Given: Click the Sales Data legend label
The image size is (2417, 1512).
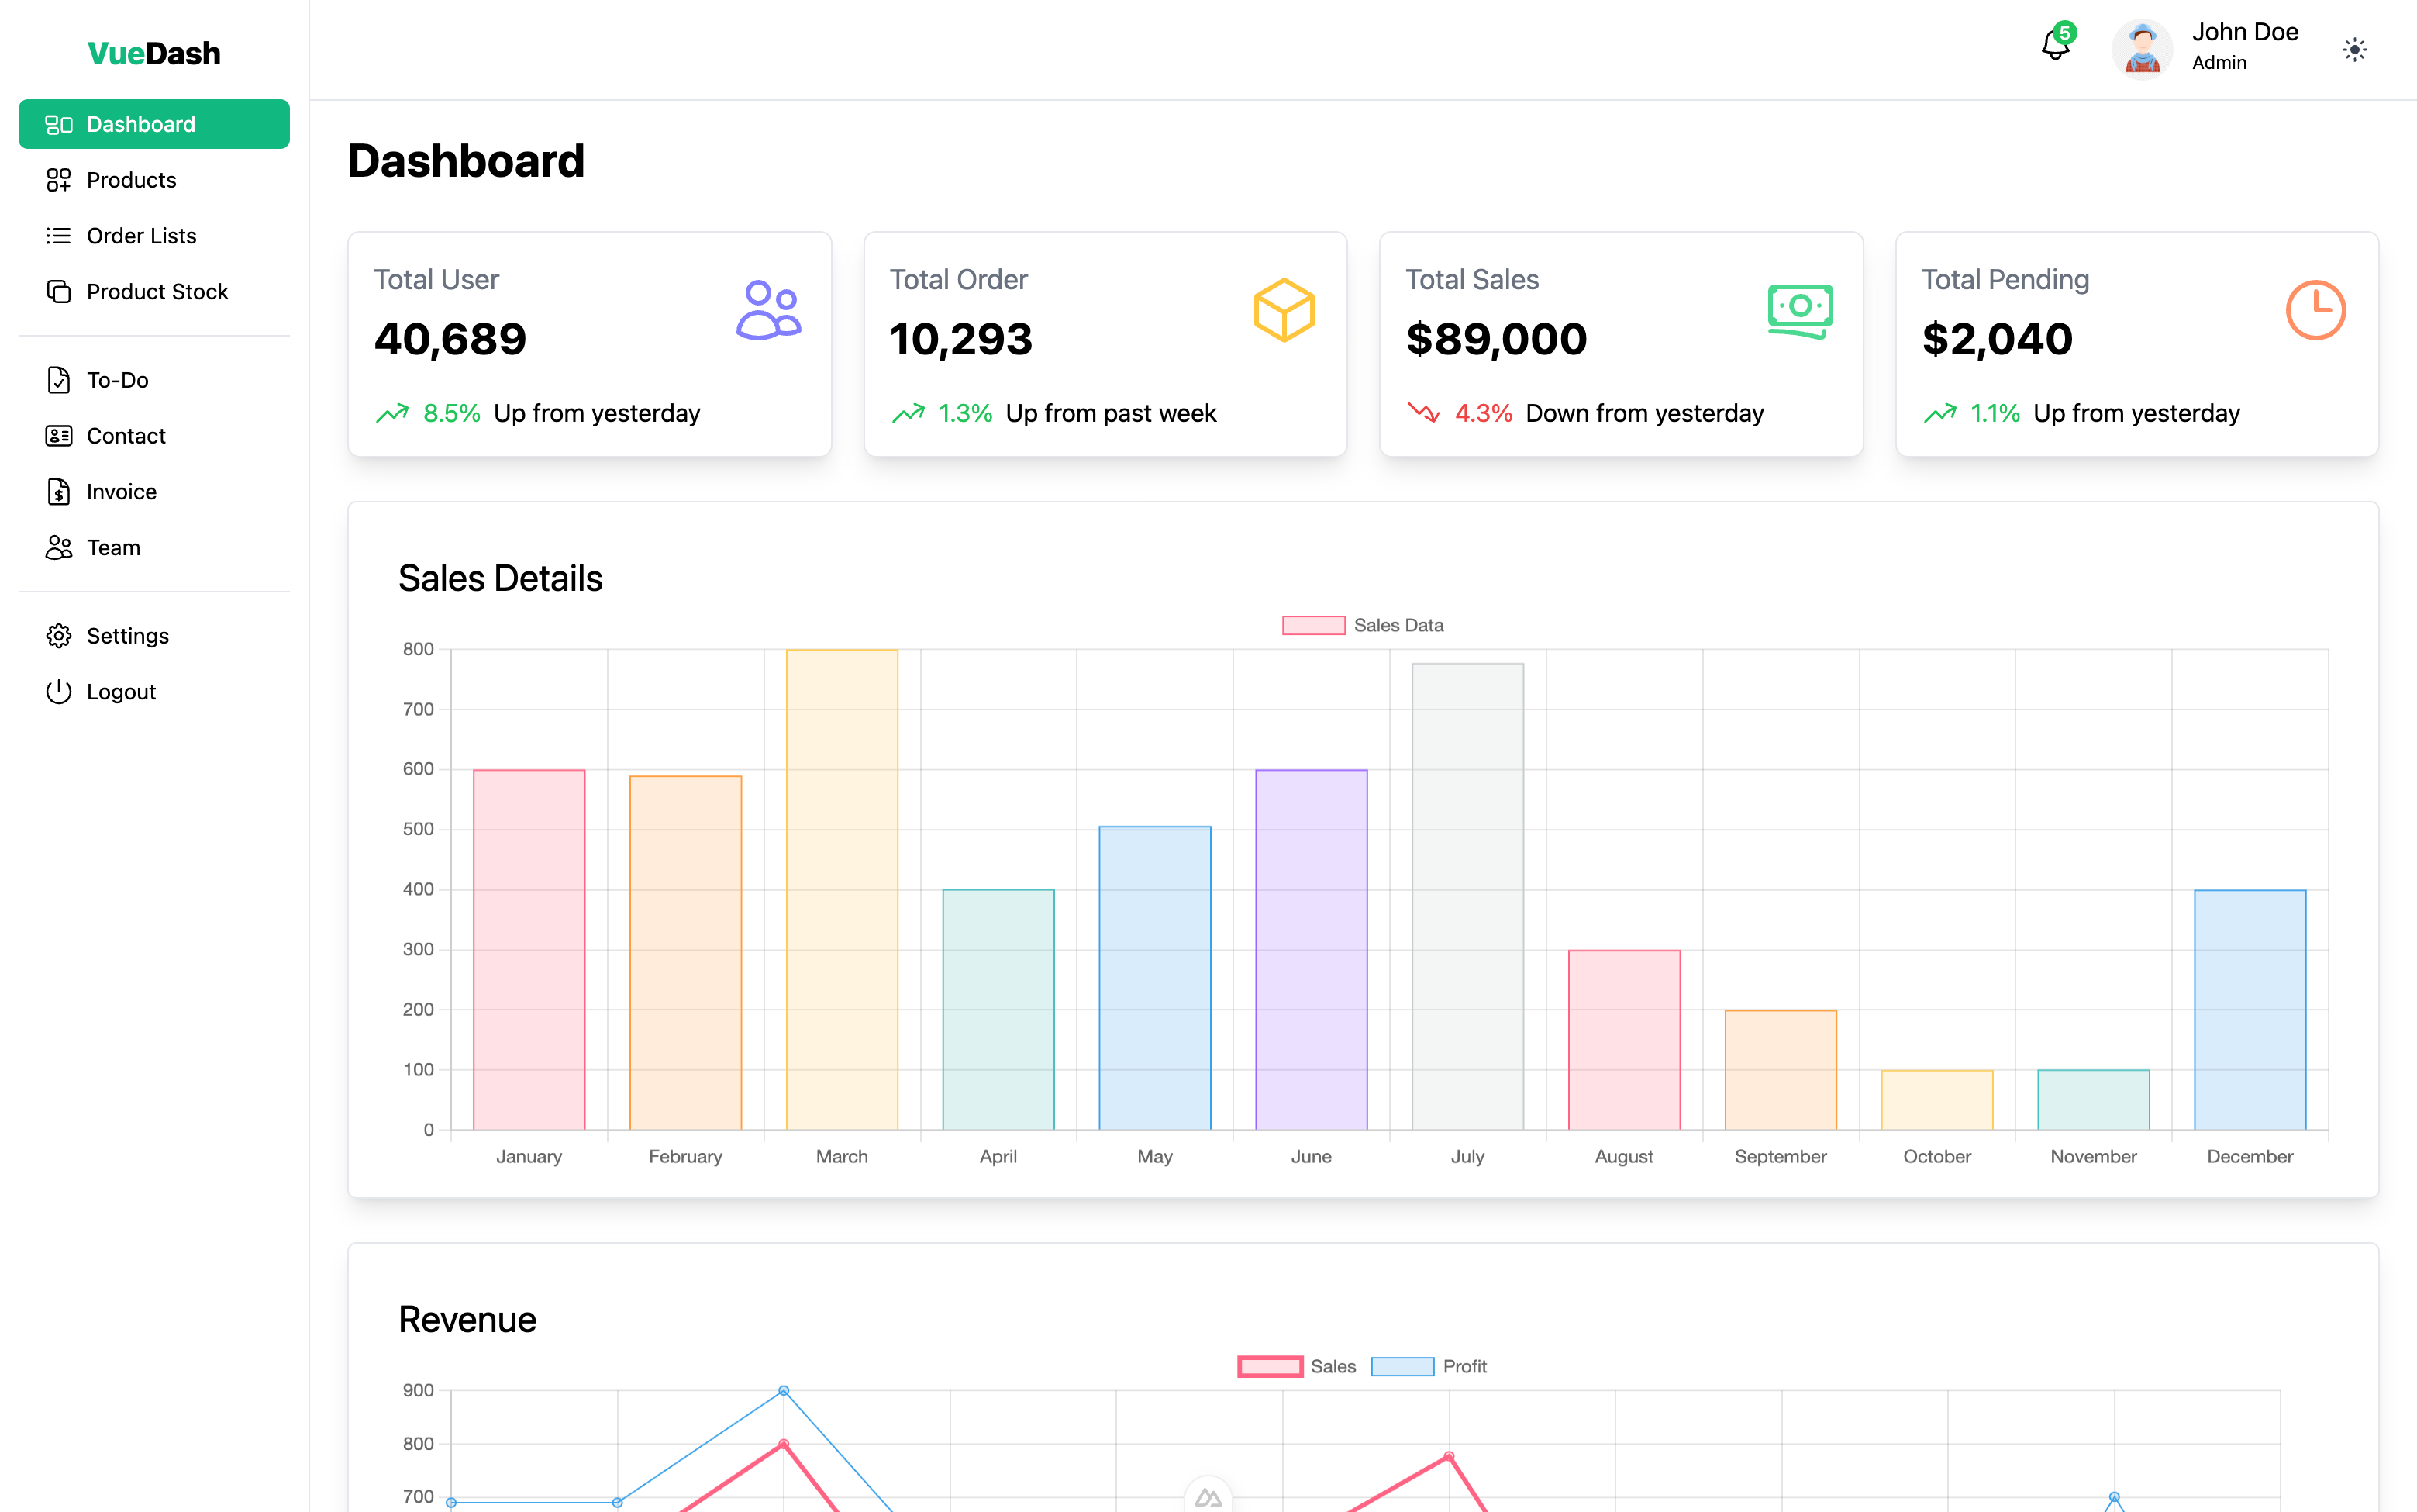Looking at the screenshot, I should point(1398,625).
